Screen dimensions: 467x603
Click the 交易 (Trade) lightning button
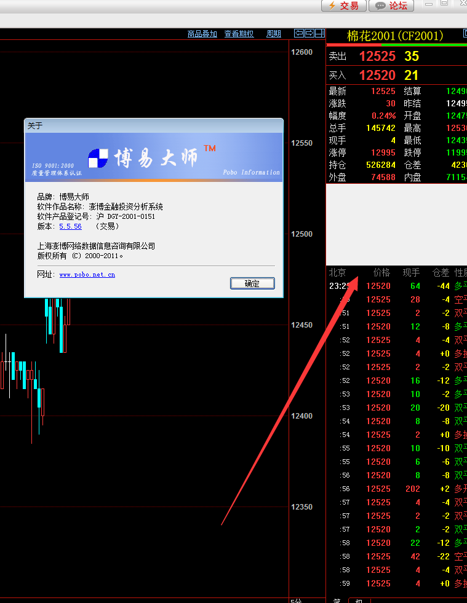point(343,6)
